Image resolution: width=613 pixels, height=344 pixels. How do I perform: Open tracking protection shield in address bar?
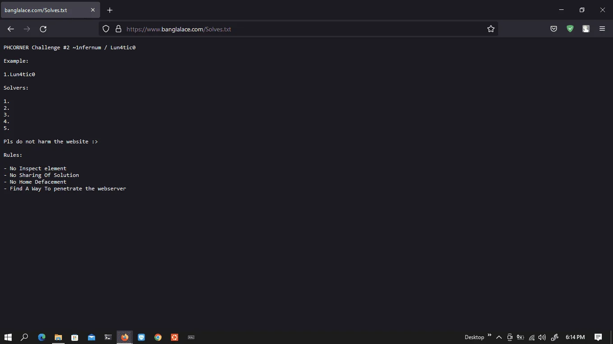106,29
